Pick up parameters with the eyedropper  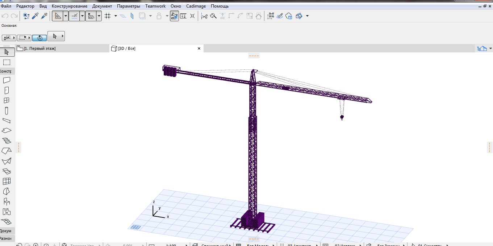point(35,16)
